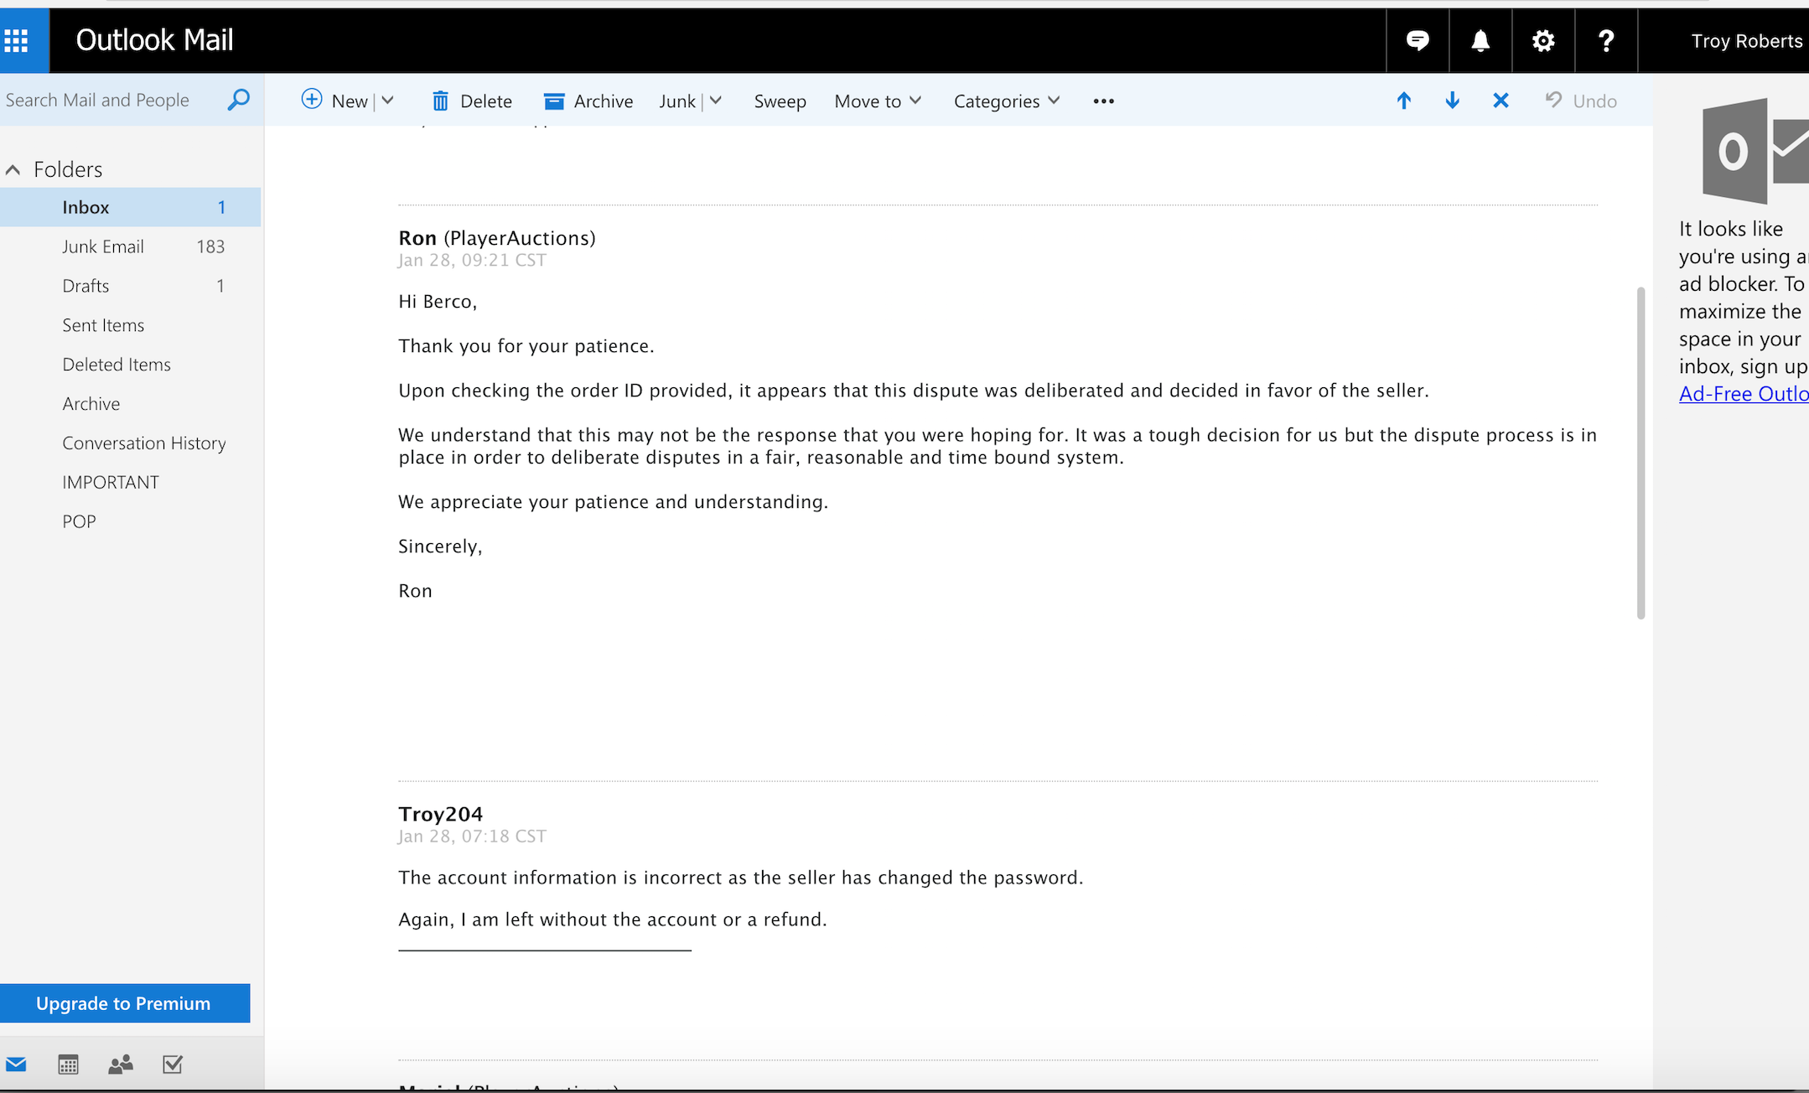Close the open message with X icon
The width and height of the screenshot is (1809, 1093).
(x=1501, y=101)
